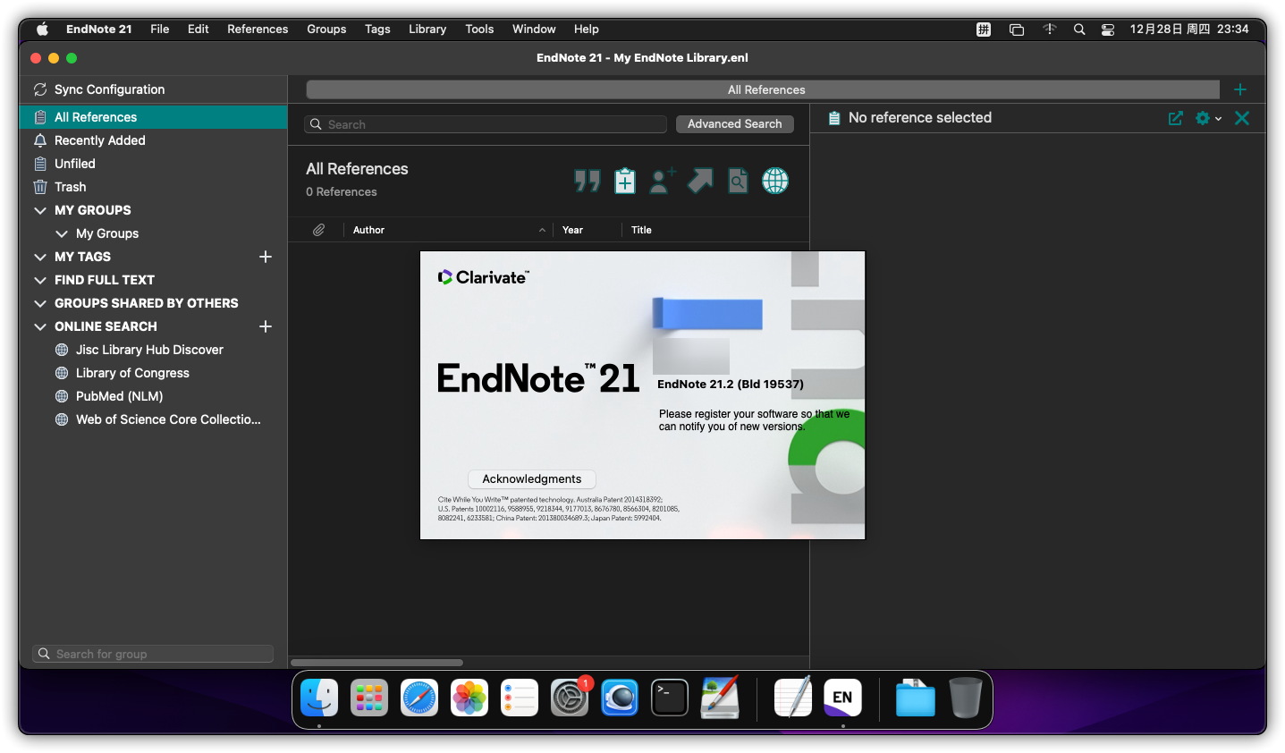Open the Help menu
The image size is (1285, 753).
click(x=587, y=29)
